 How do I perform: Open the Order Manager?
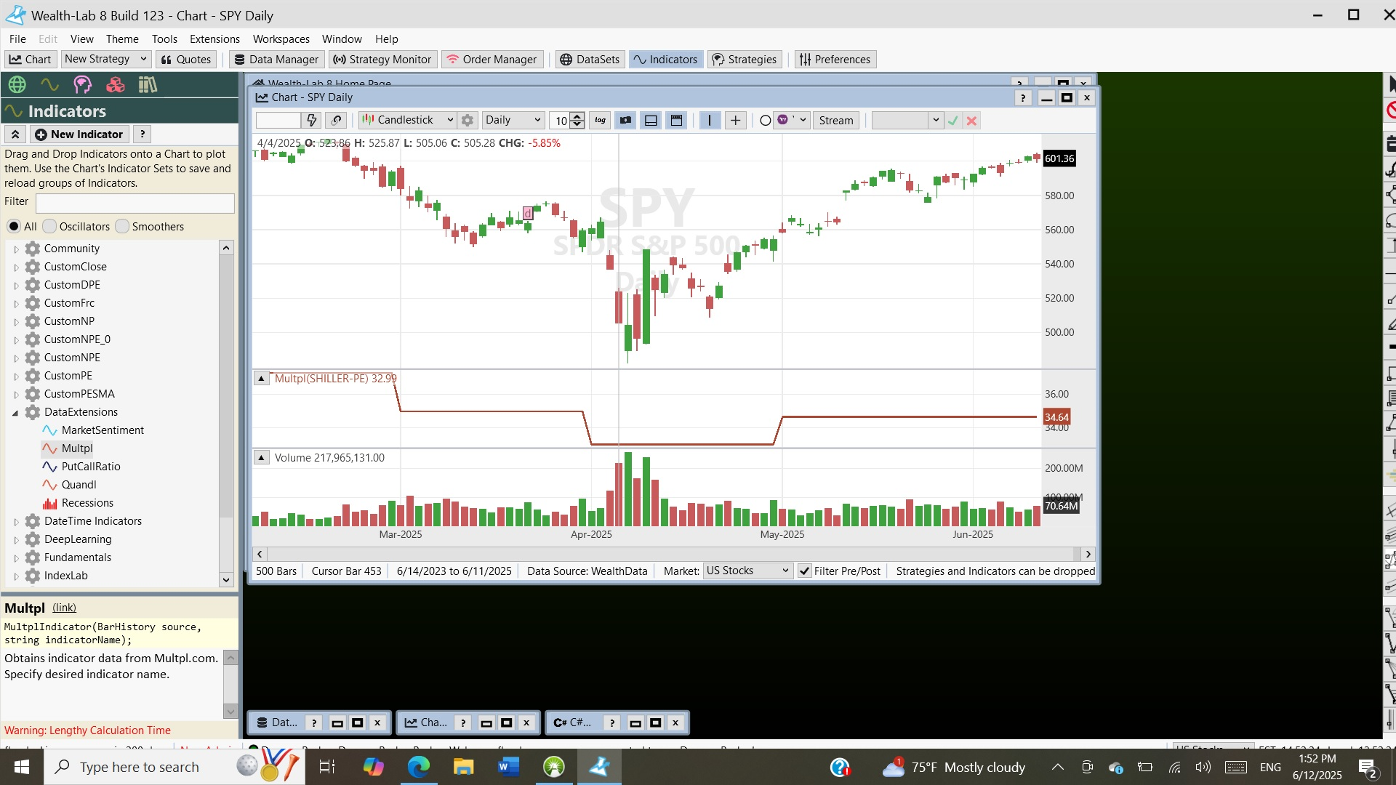(492, 60)
